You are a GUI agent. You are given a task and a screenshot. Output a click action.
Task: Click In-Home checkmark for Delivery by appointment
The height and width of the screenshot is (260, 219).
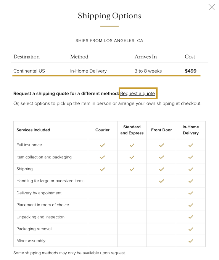click(x=191, y=193)
